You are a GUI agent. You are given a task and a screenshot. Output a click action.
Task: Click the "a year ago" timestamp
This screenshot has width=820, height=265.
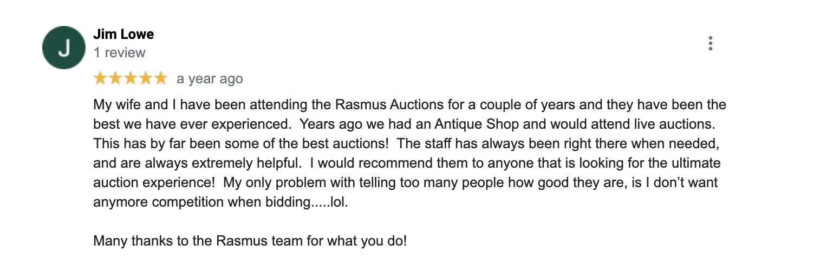pos(210,79)
